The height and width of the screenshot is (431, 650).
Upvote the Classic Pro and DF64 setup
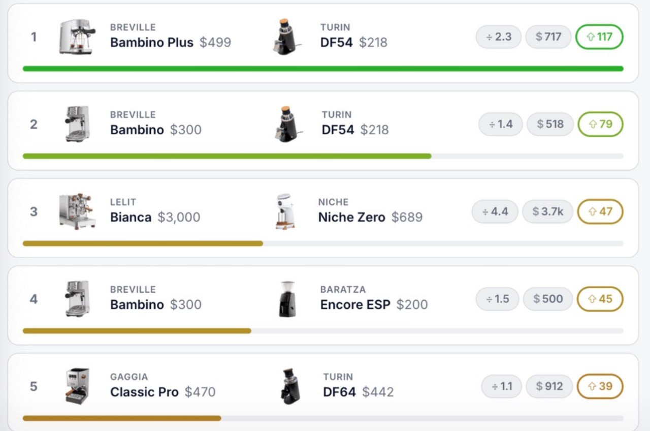pos(600,386)
